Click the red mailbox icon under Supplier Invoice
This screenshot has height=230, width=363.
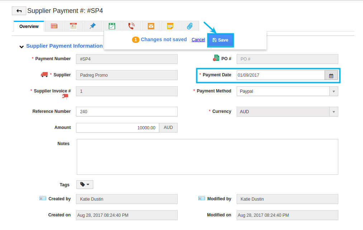point(65,96)
